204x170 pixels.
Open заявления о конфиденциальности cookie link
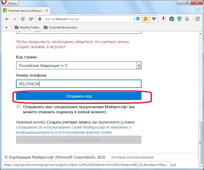(x=74, y=130)
